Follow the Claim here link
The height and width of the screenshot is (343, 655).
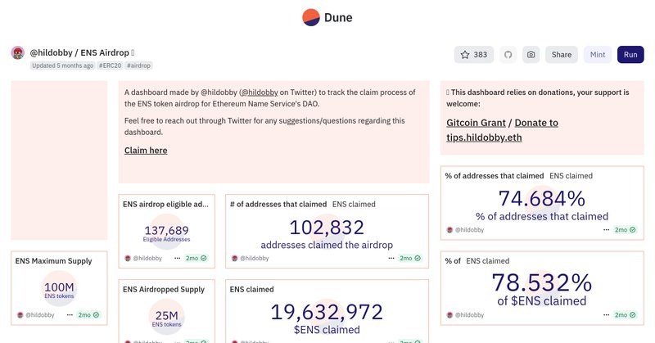[x=146, y=151]
